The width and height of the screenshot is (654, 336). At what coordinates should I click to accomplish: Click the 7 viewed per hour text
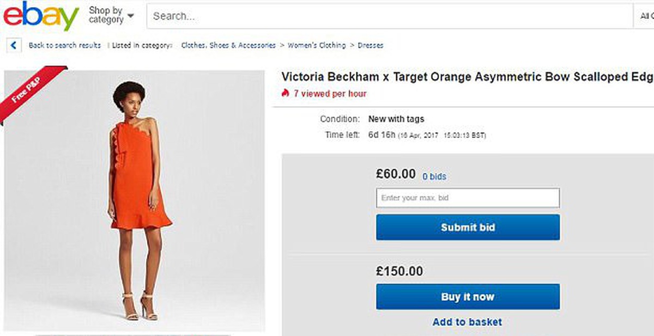[x=330, y=94]
